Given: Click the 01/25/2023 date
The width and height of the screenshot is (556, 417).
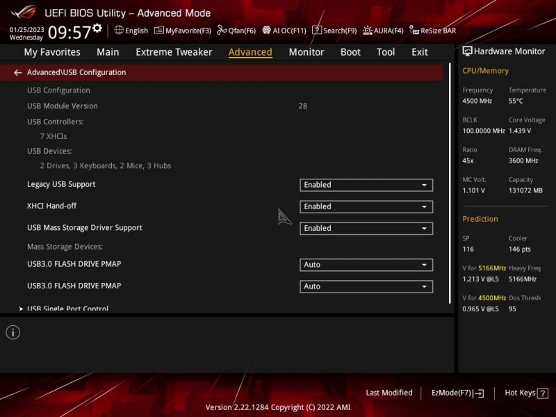Looking at the screenshot, I should [x=27, y=29].
